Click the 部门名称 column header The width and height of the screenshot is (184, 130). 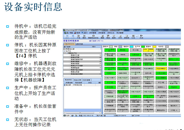click(77, 47)
